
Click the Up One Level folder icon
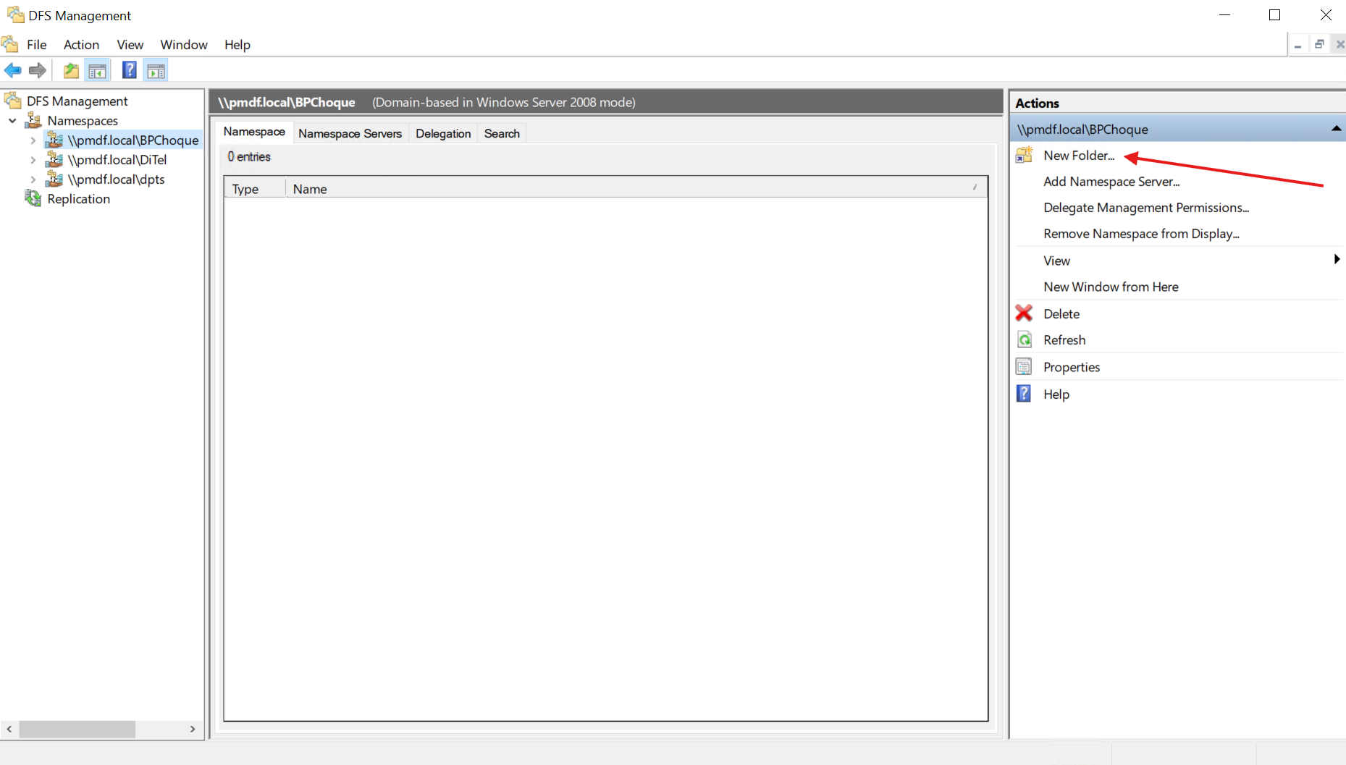[71, 70]
